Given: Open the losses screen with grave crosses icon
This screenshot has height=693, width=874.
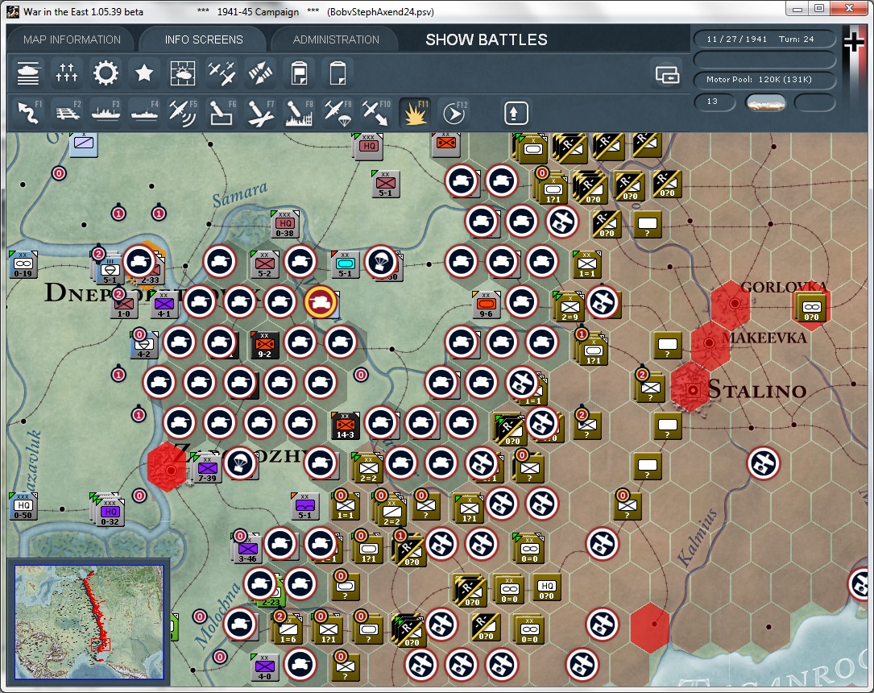Looking at the screenshot, I should click(x=66, y=73).
